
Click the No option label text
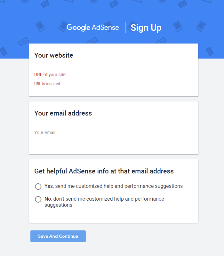pyautogui.click(x=104, y=202)
